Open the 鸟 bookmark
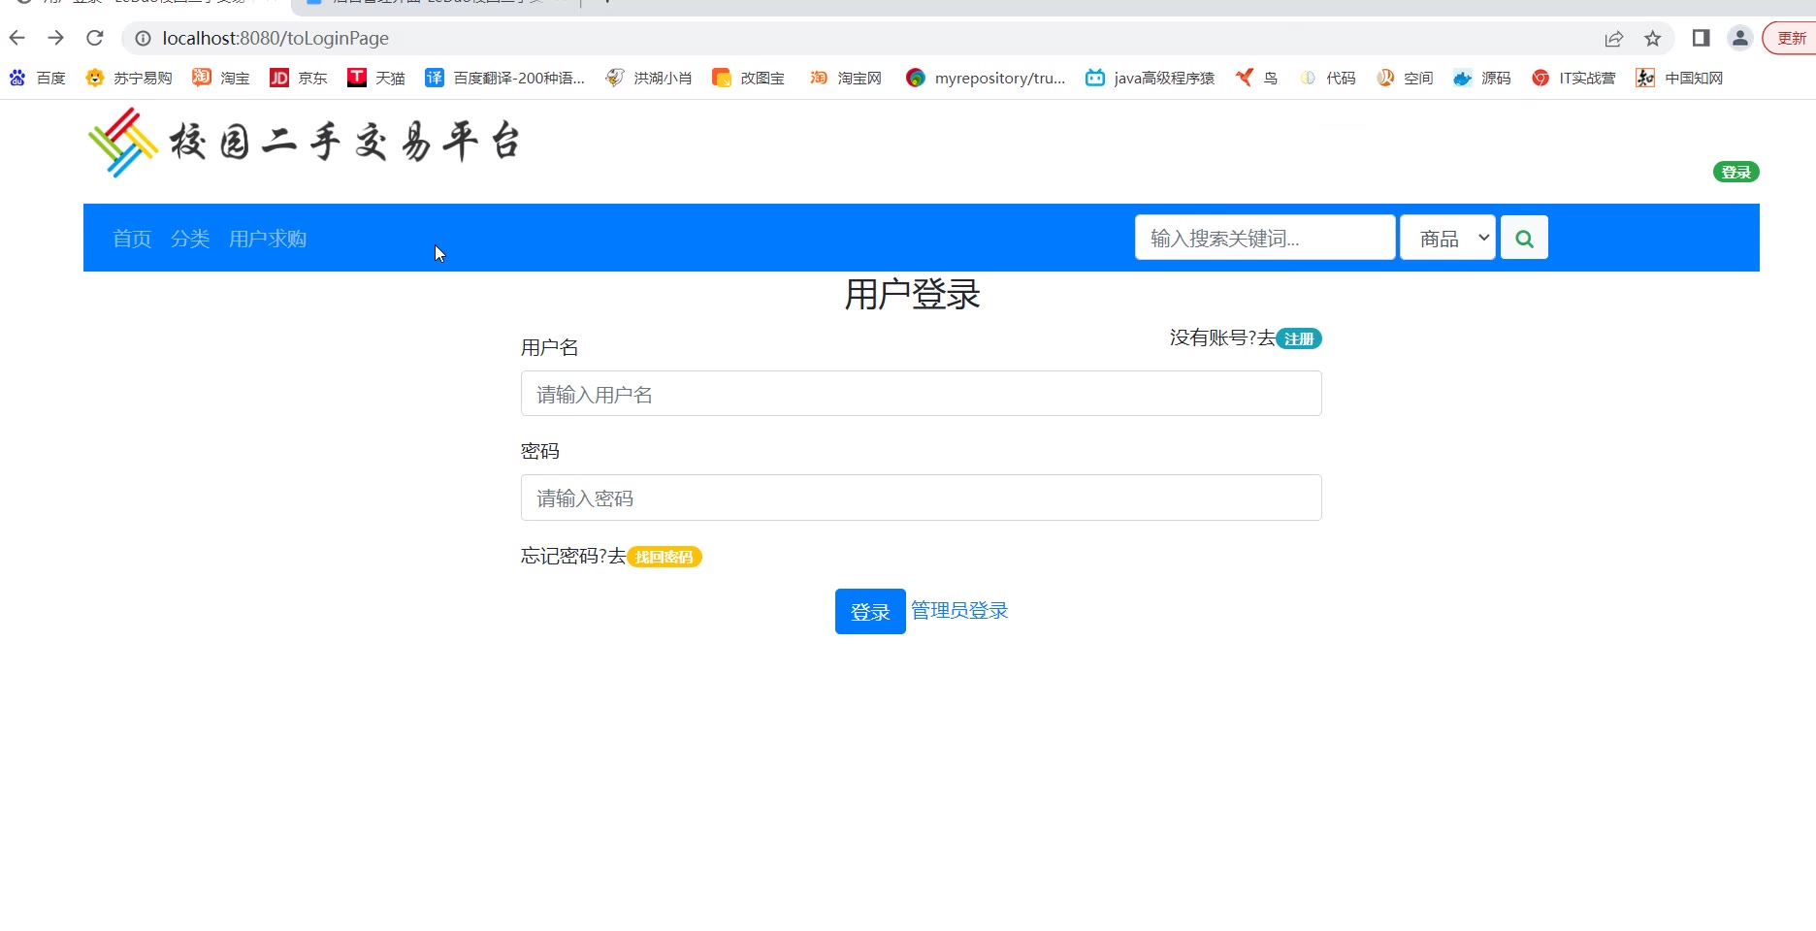This screenshot has height=931, width=1816. click(1256, 78)
